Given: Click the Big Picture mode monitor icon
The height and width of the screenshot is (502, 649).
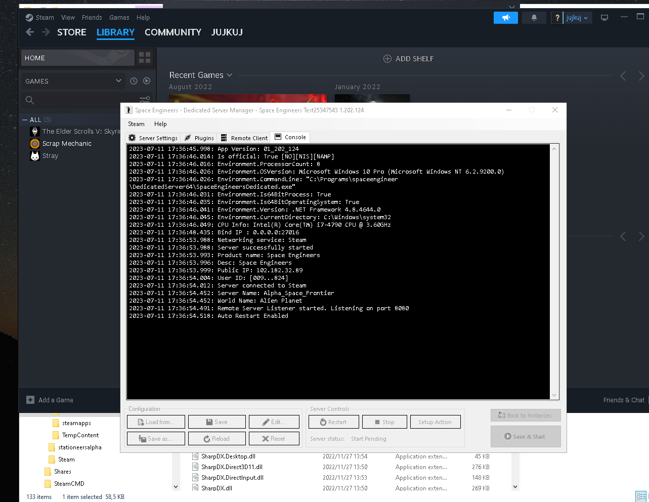Looking at the screenshot, I should 604,18.
